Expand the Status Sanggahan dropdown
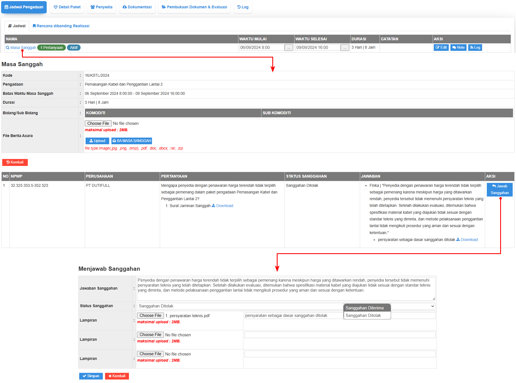 [x=286, y=306]
